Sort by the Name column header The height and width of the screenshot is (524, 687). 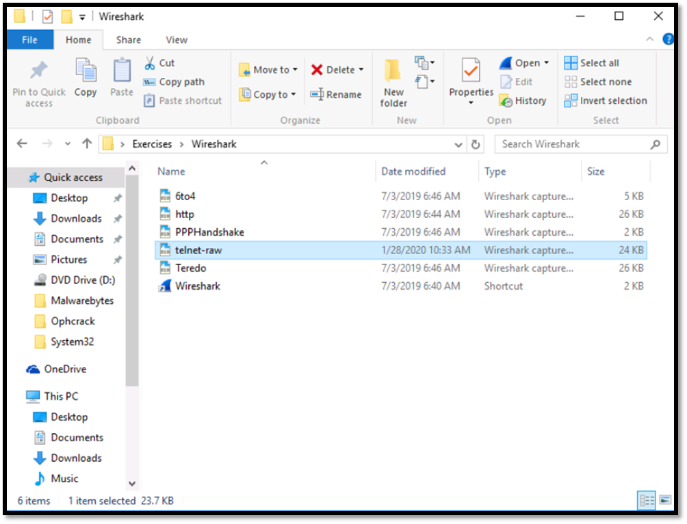point(265,171)
